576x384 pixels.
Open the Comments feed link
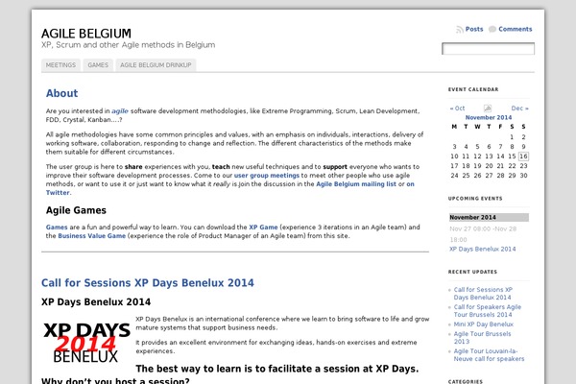[x=515, y=29]
